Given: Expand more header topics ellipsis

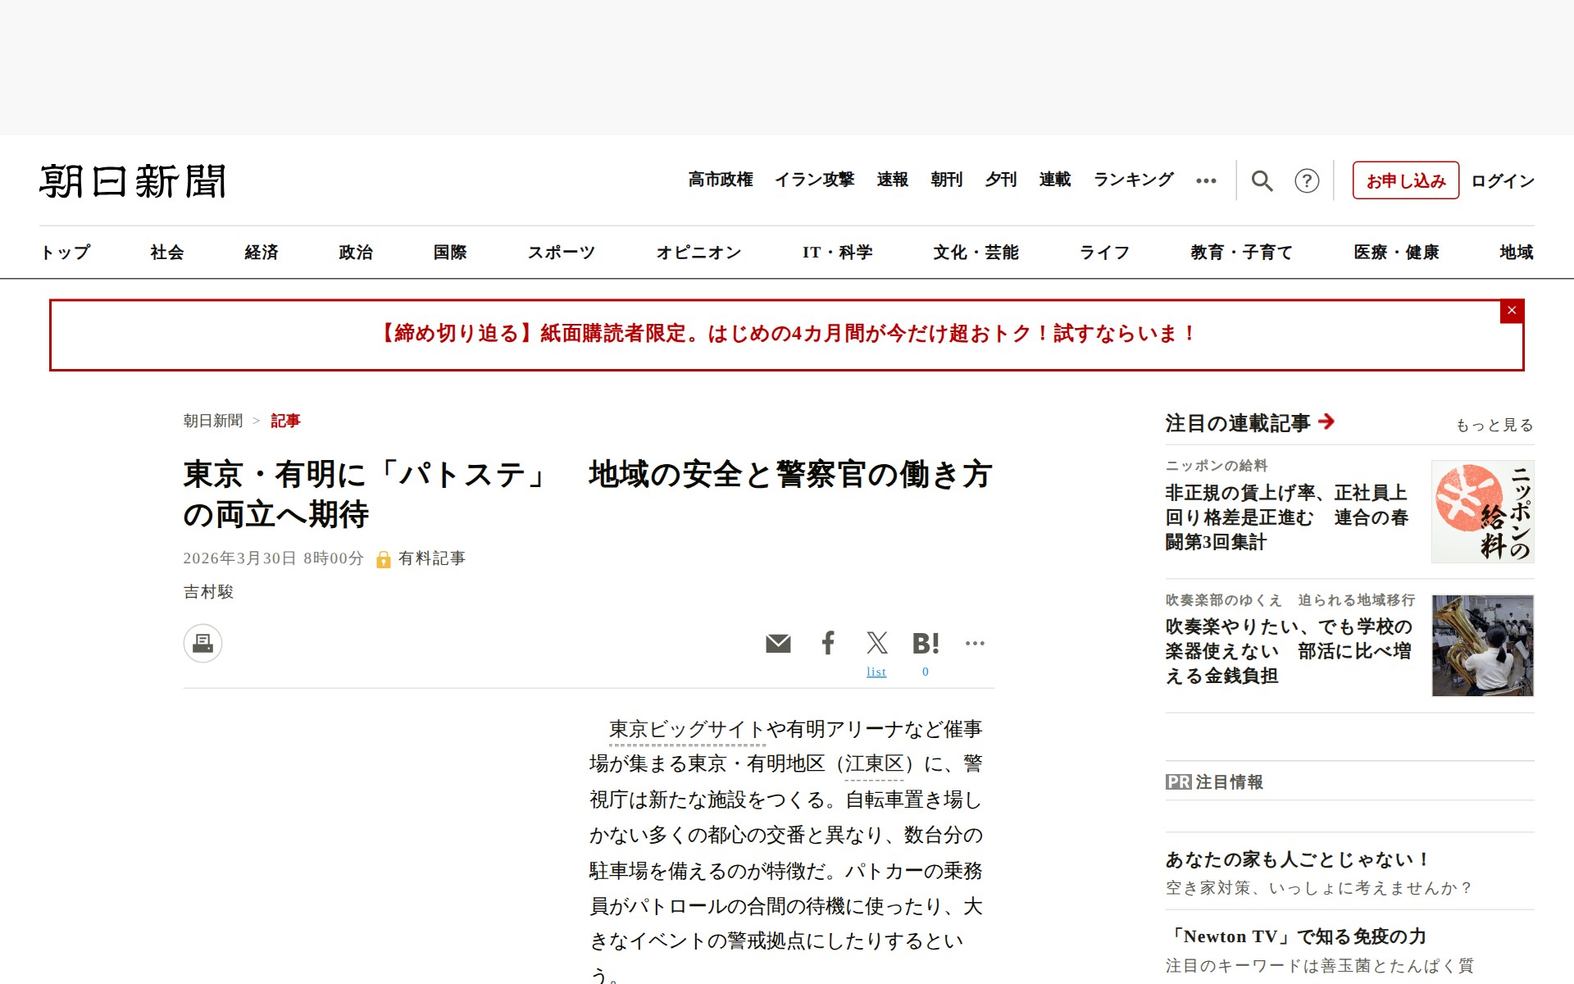Looking at the screenshot, I should 1206,180.
